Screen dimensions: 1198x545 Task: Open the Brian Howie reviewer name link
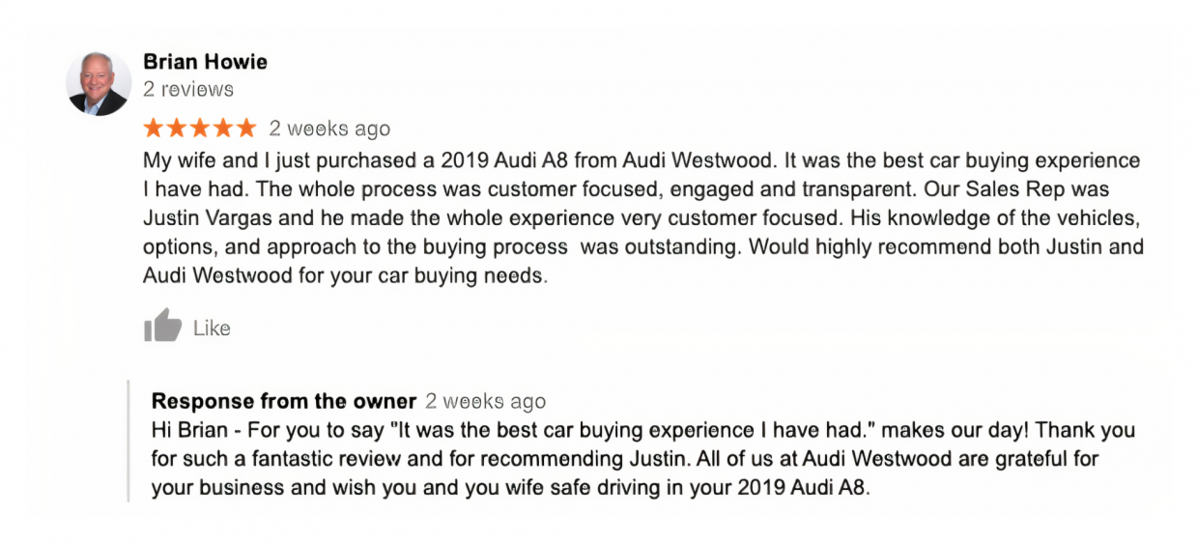(x=205, y=62)
